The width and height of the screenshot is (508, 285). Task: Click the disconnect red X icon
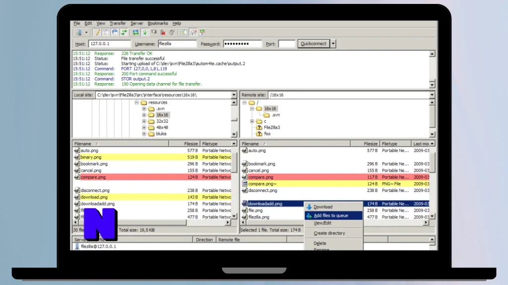pos(163,32)
